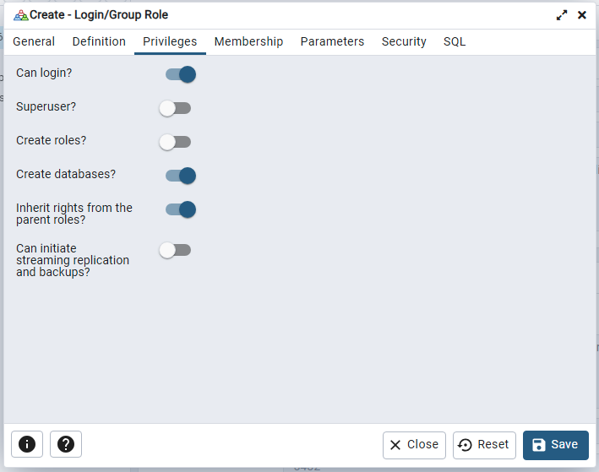This screenshot has height=472, width=599.
Task: Turn off Create databases switch
Action: click(181, 176)
